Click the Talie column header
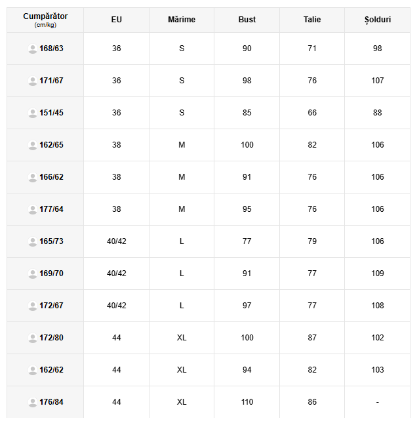This screenshot has height=427, width=419. pos(312,20)
